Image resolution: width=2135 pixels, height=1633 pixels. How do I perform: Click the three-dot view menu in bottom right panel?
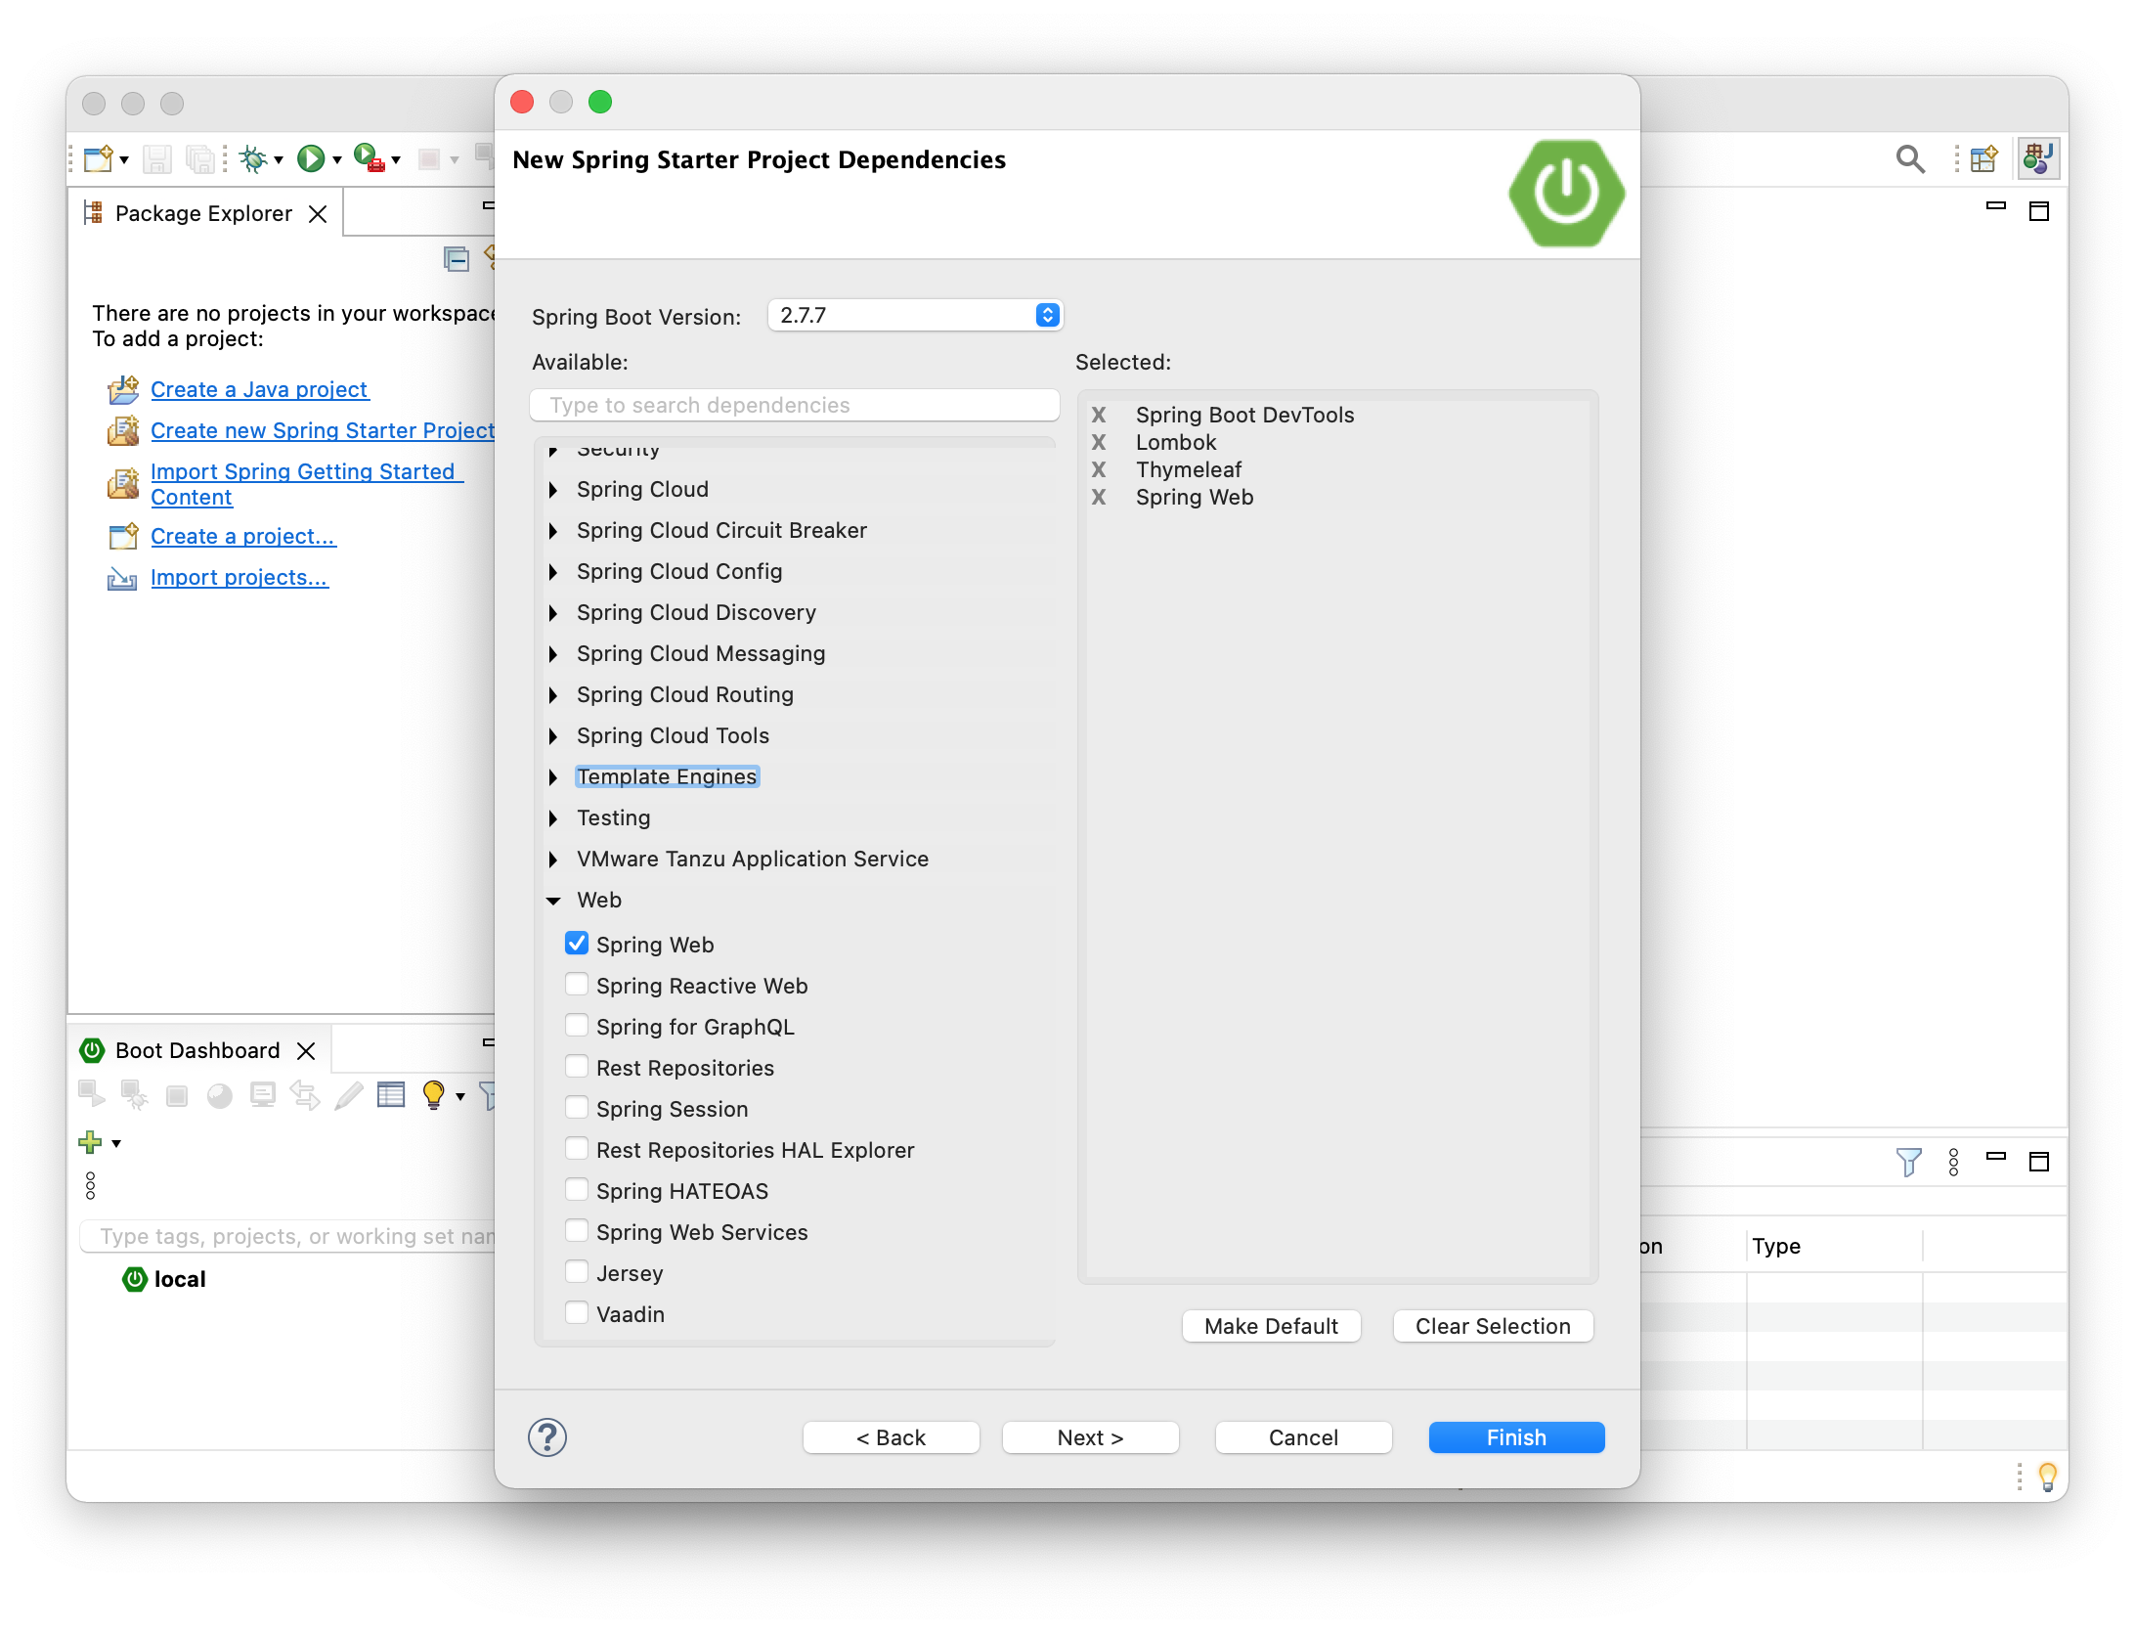(1953, 1162)
